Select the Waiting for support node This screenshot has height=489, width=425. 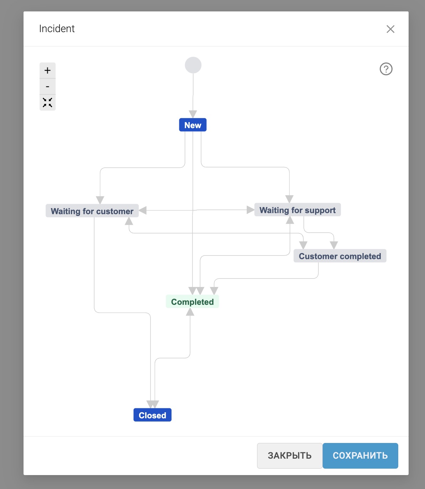tap(297, 210)
